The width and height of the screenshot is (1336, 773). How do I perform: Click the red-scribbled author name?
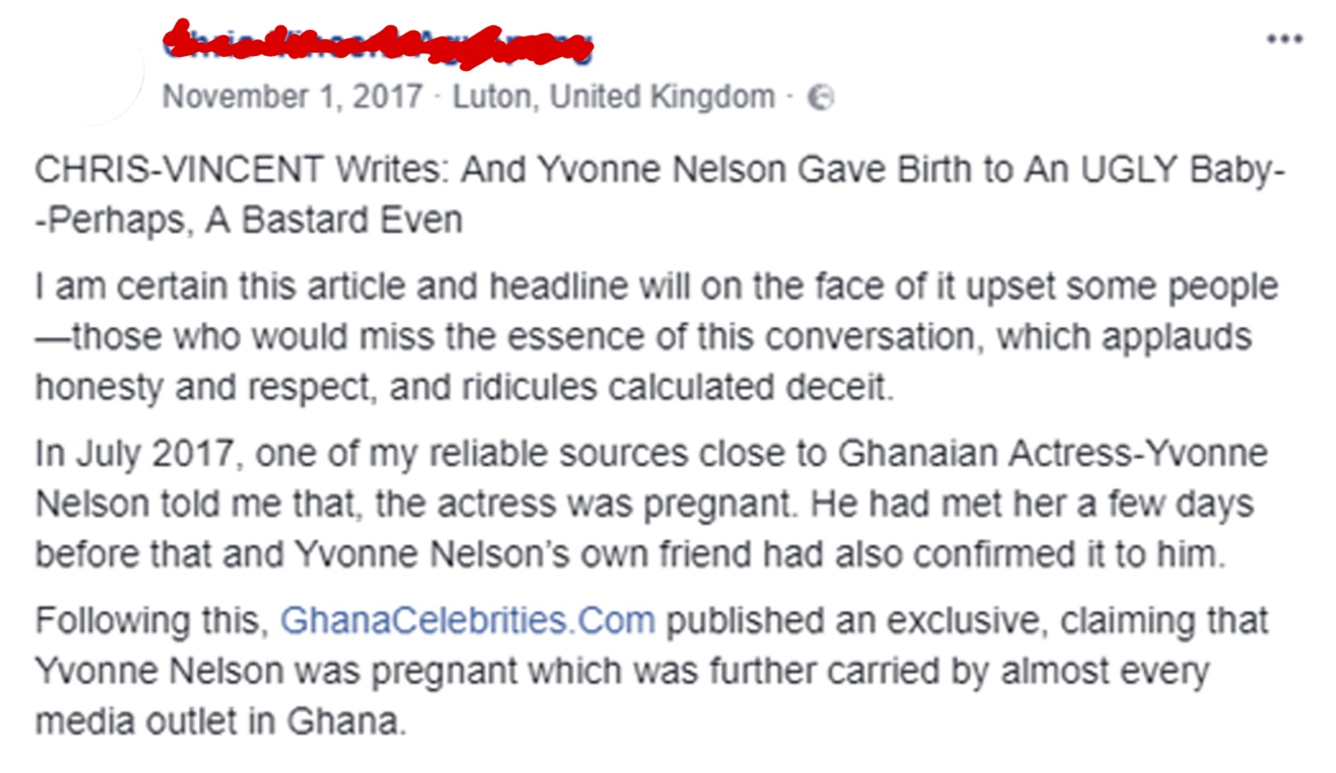click(x=377, y=43)
